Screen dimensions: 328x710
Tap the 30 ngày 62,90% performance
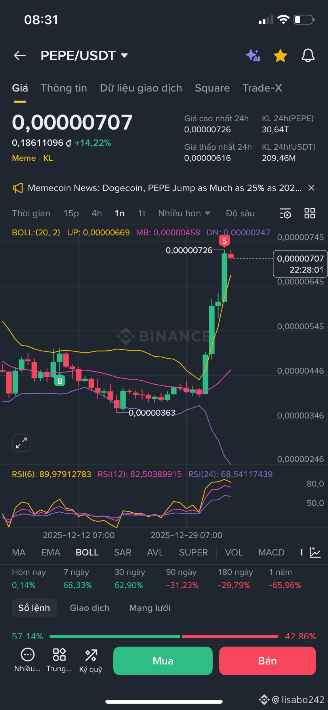(130, 578)
